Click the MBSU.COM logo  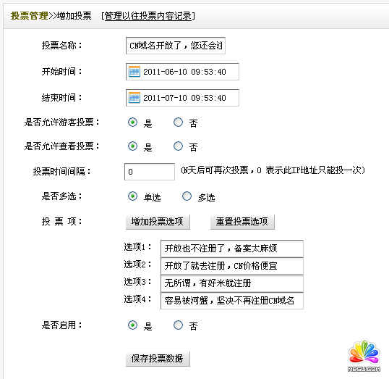click(x=364, y=355)
